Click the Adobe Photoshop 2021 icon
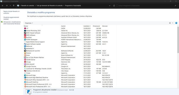The width and height of the screenshot is (179, 95). coord(25,31)
